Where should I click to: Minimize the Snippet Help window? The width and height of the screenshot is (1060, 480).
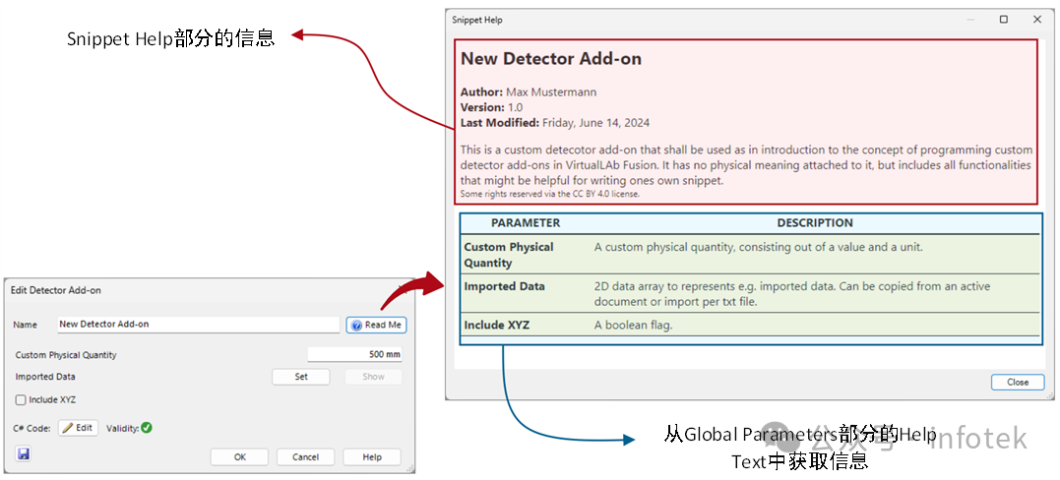pyautogui.click(x=970, y=20)
